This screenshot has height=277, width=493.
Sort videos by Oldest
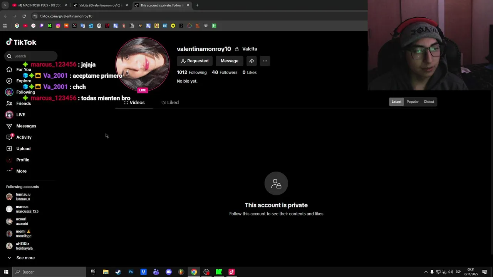429,102
